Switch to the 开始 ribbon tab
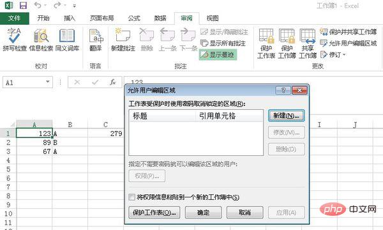Screen dimensions: 383x230 point(43,18)
